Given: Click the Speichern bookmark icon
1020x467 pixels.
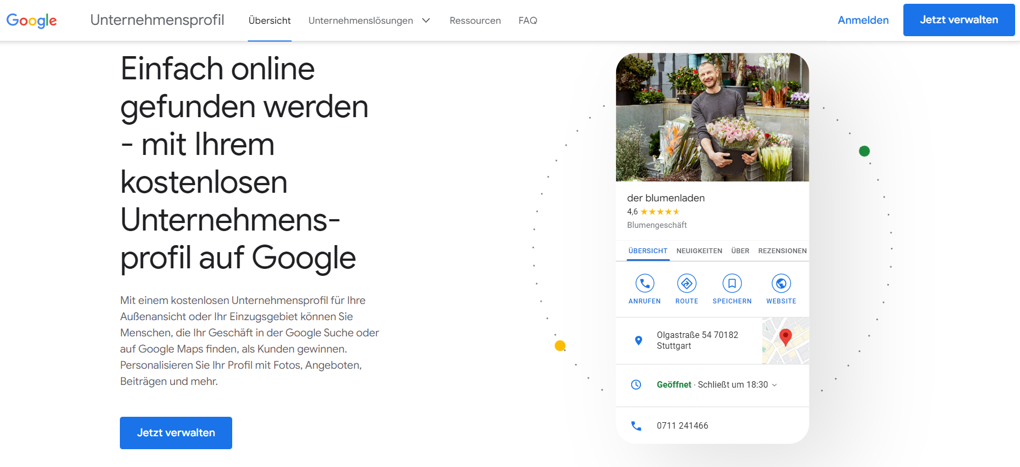Looking at the screenshot, I should [x=732, y=283].
